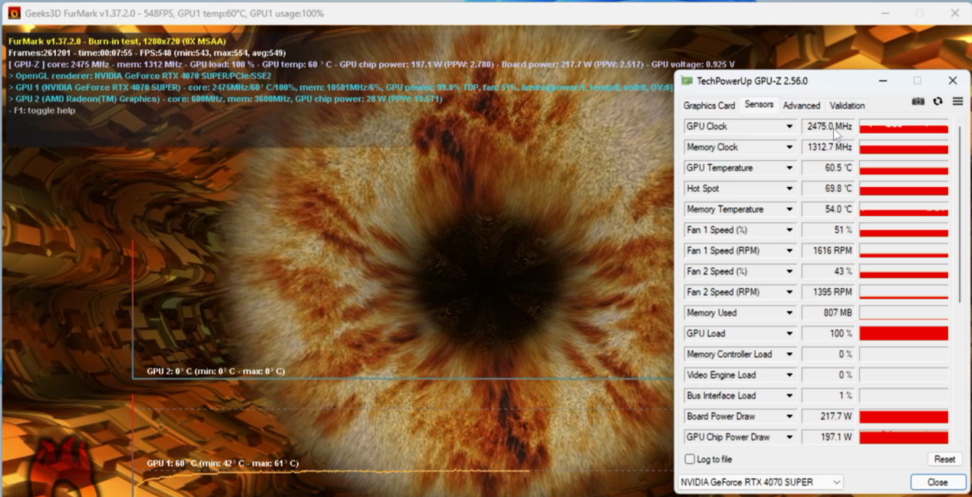Click the GPU-Z app icon in title bar
The width and height of the screenshot is (972, 497).
pyautogui.click(x=687, y=81)
